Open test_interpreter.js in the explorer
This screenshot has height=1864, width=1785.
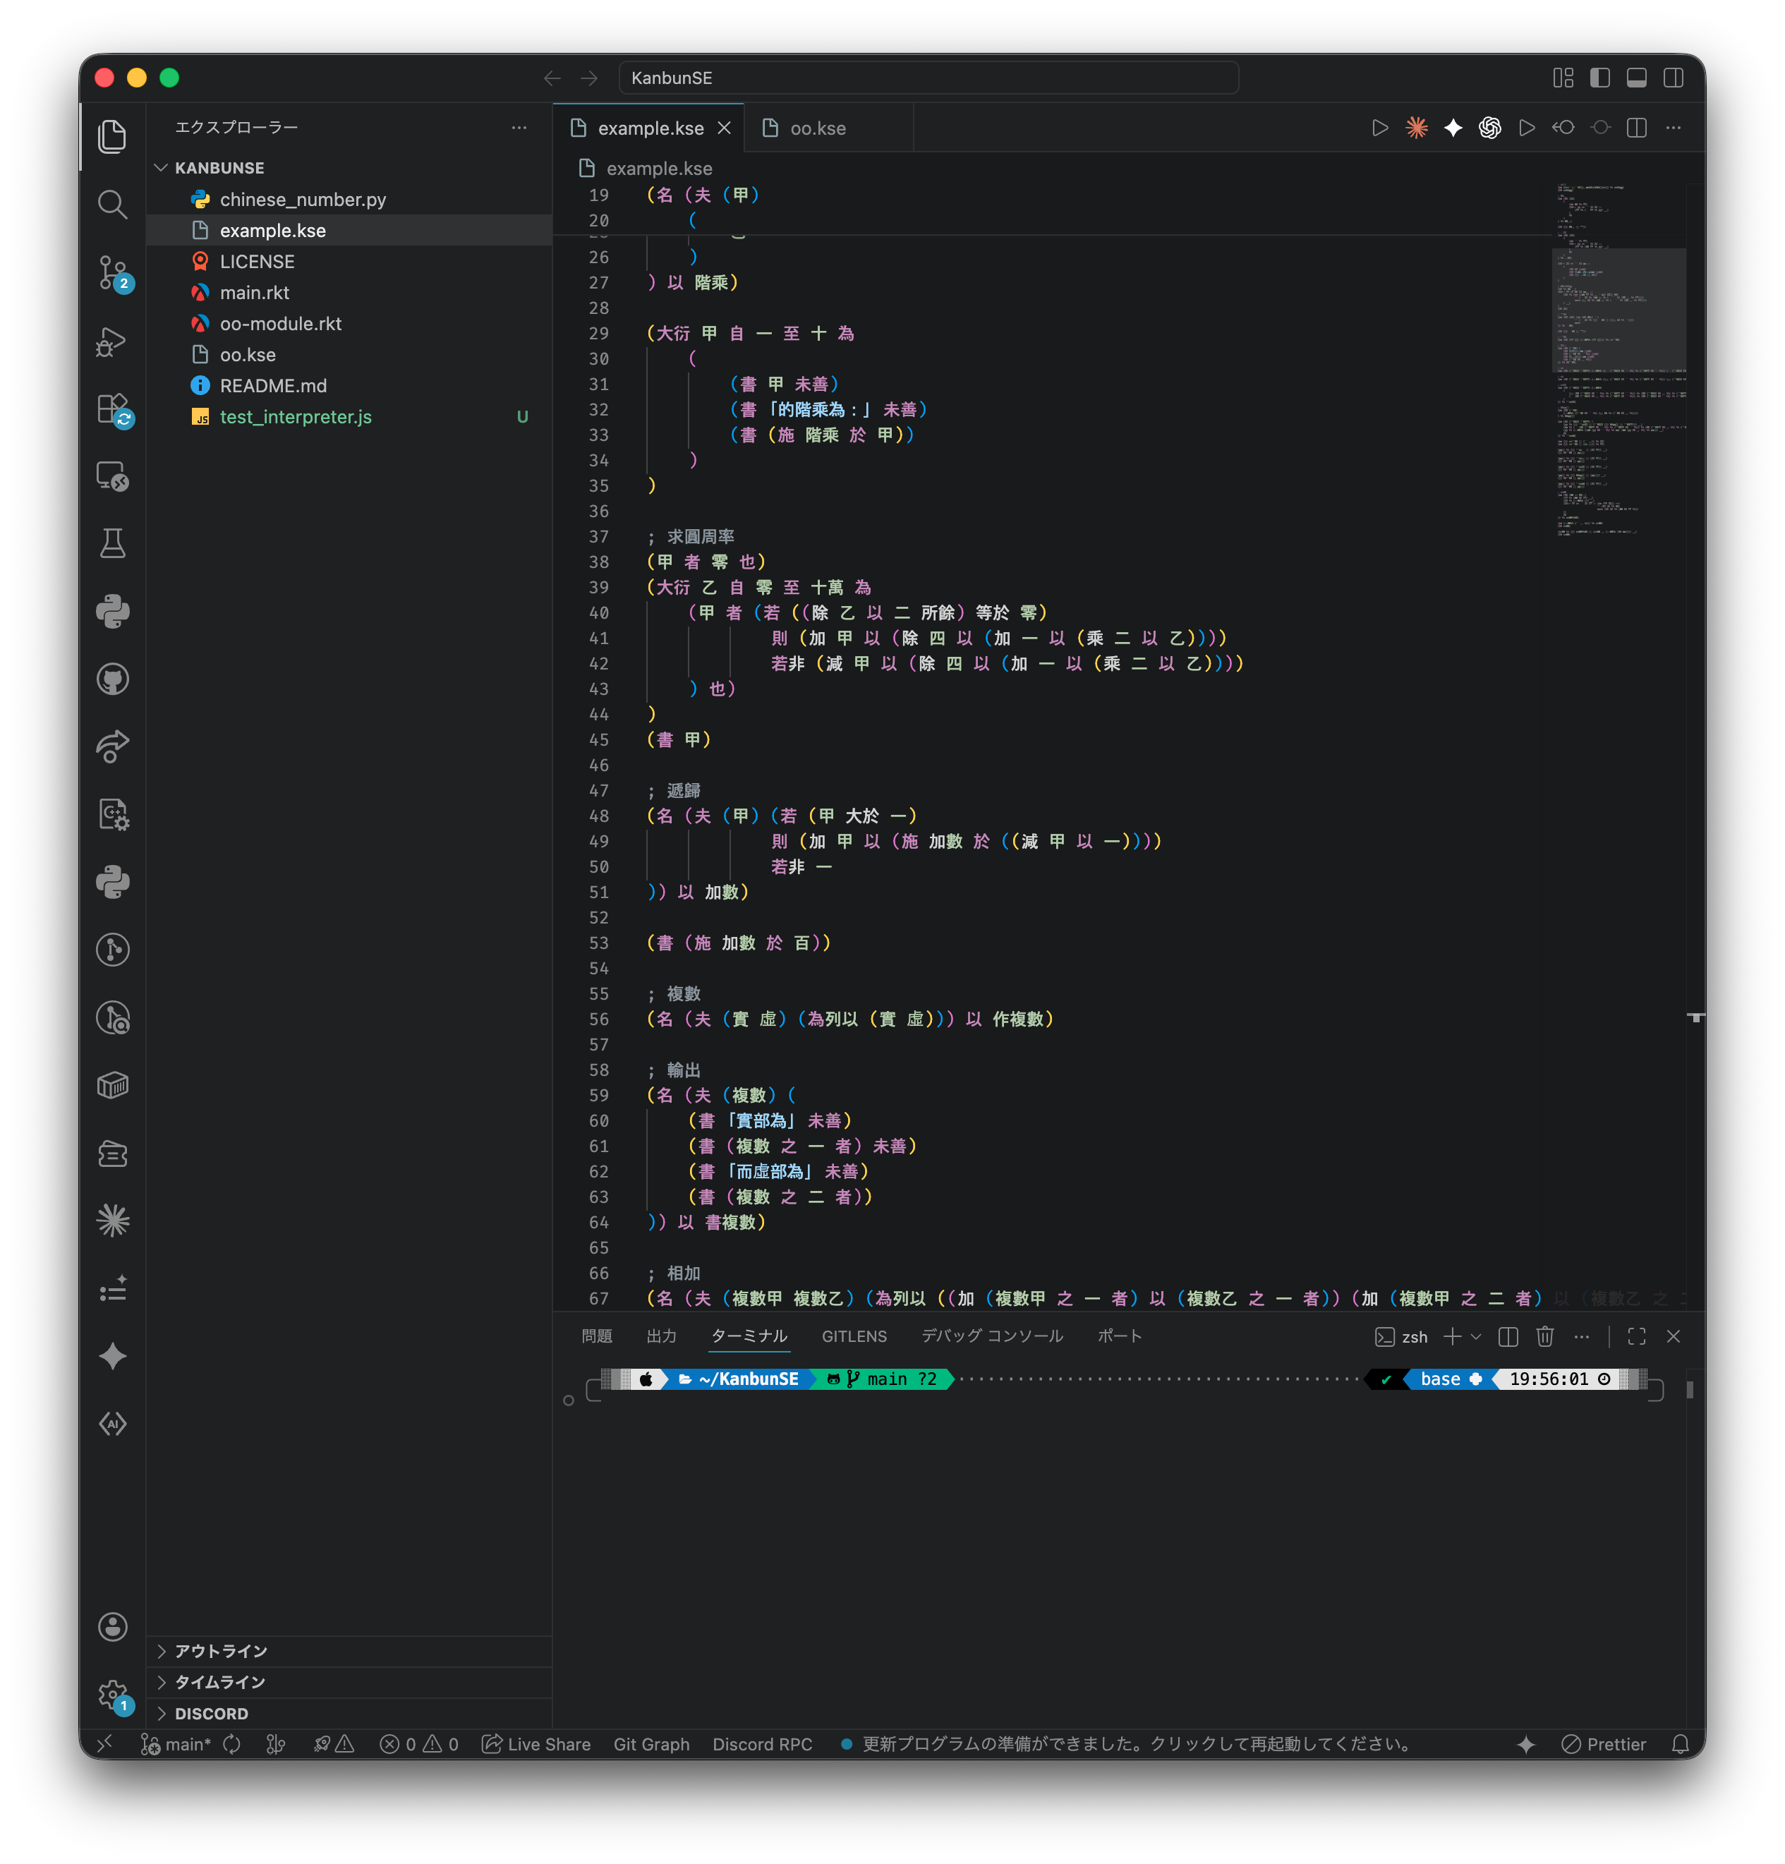(350, 416)
